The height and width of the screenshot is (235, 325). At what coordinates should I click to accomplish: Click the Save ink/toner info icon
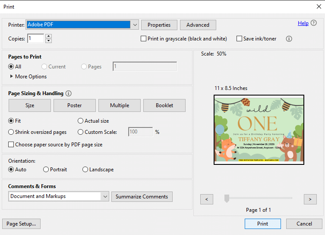tap(289, 39)
